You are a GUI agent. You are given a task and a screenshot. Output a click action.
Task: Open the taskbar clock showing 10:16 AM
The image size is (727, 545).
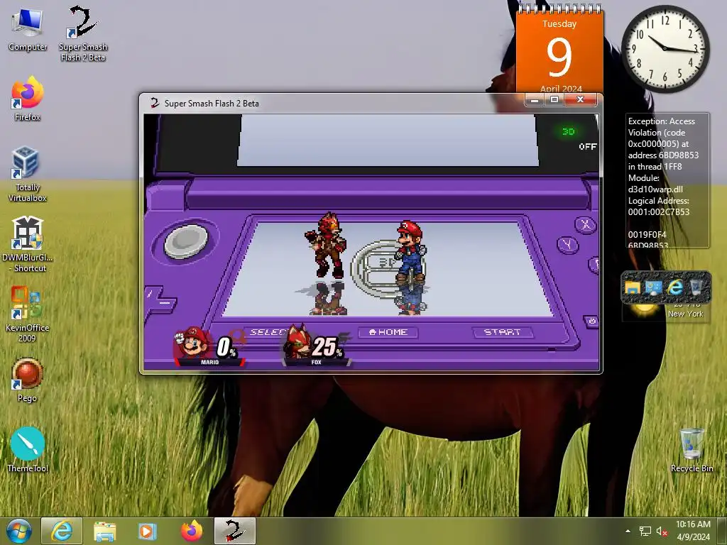point(693,531)
